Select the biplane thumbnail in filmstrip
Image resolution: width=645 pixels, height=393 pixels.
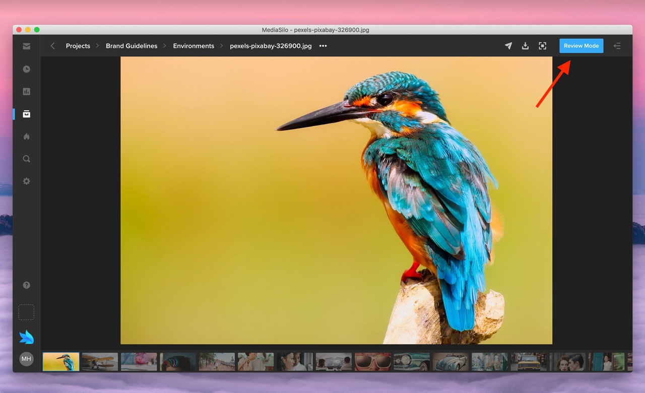click(100, 362)
